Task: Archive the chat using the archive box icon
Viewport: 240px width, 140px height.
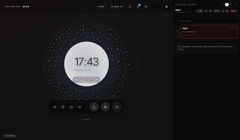Action: 227,11
